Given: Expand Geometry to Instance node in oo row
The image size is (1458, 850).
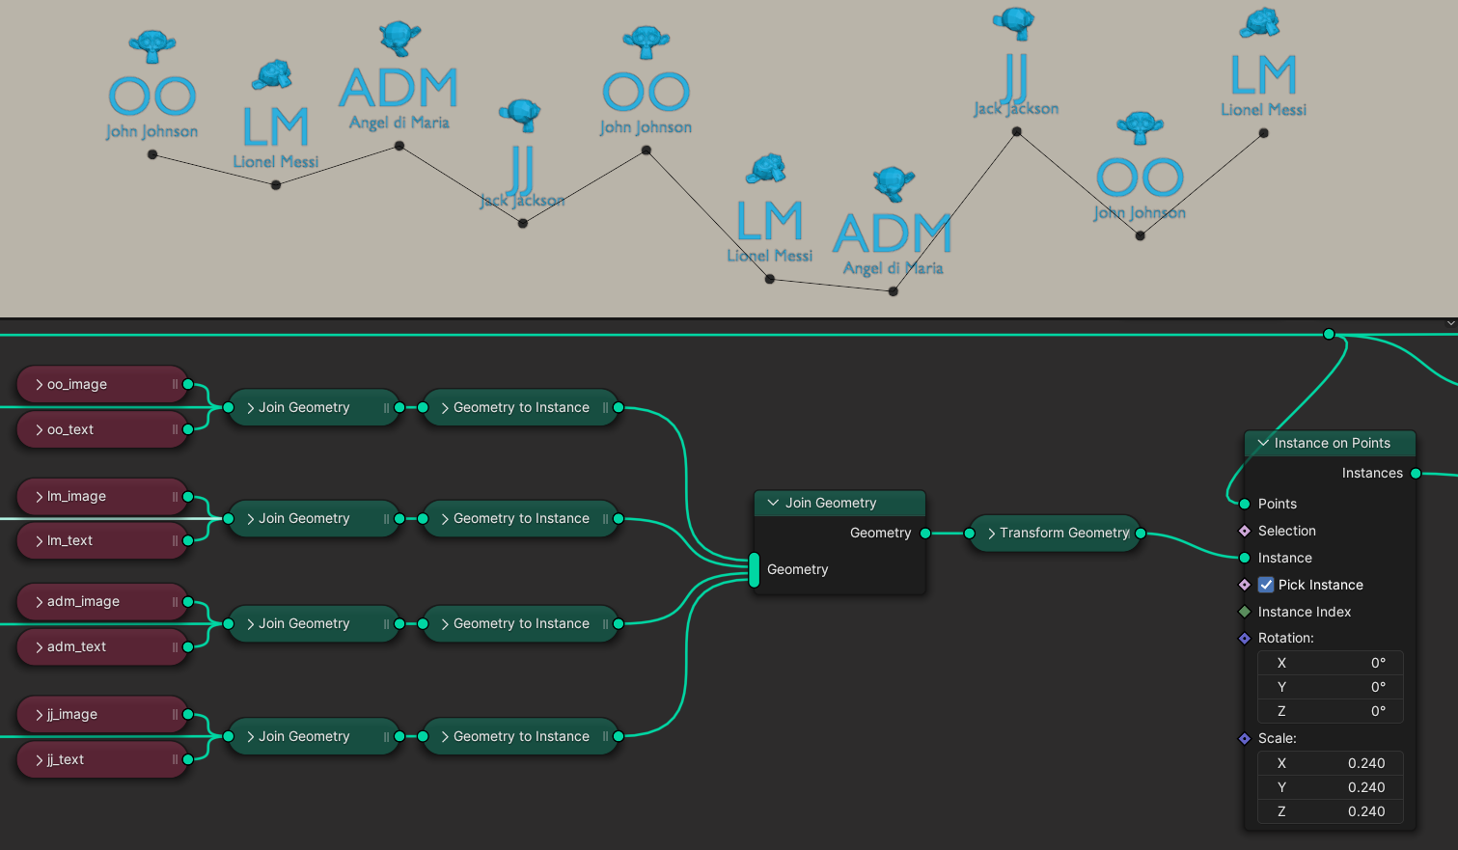Looking at the screenshot, I should click(x=445, y=407).
